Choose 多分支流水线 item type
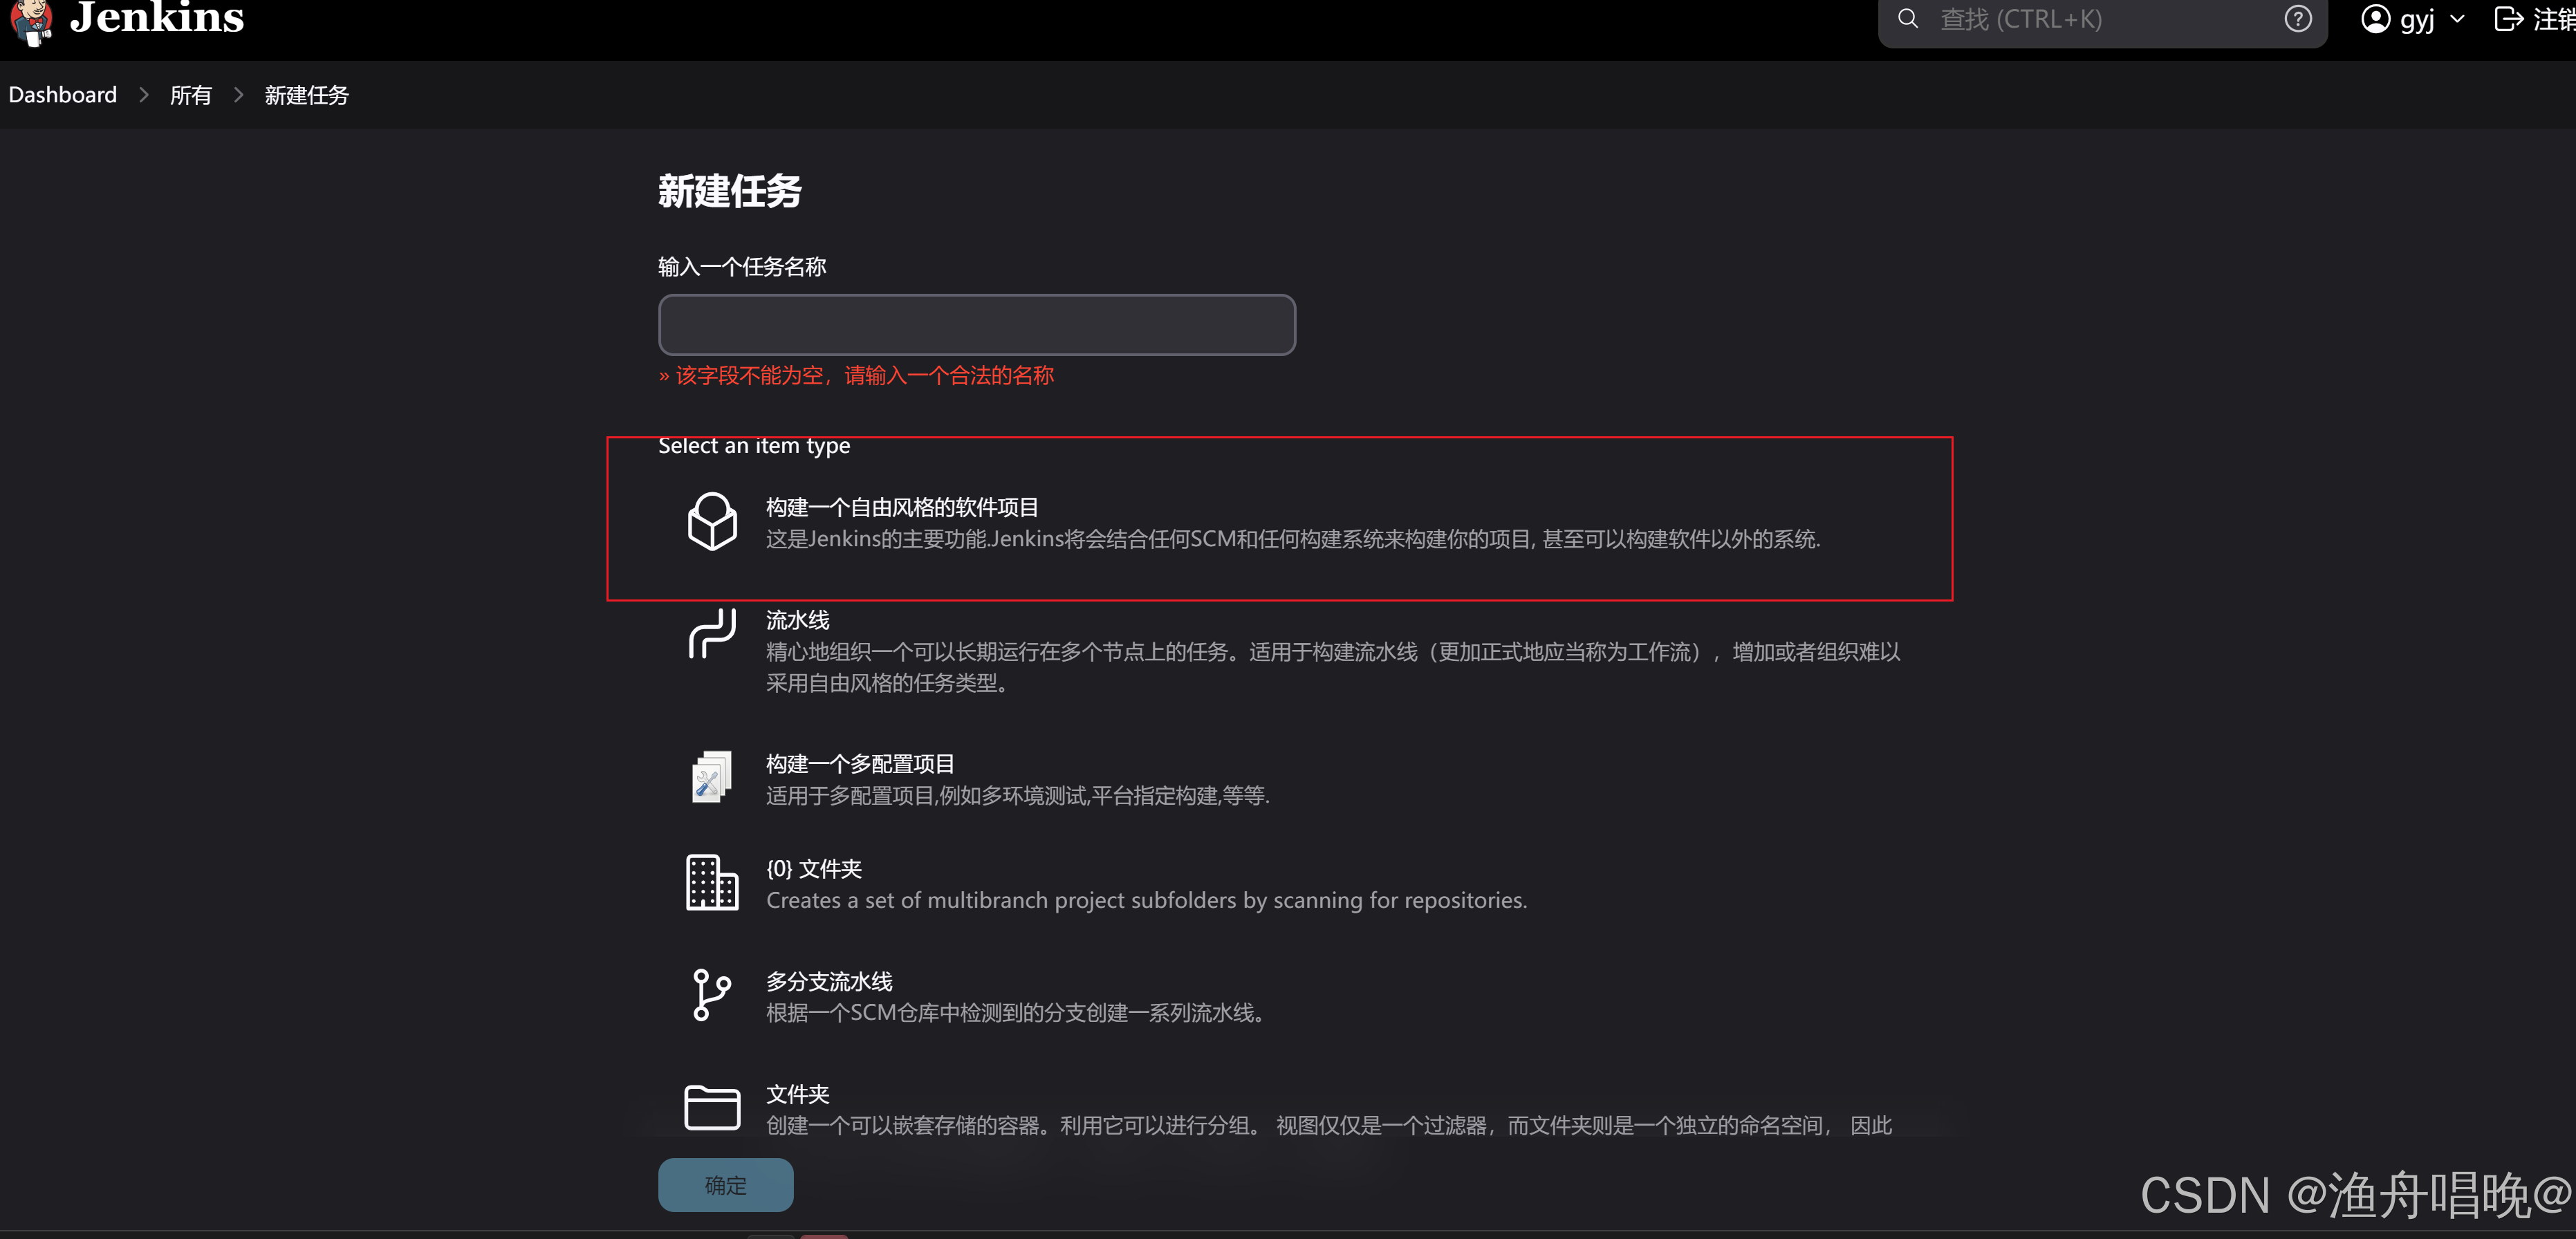 pos(829,982)
